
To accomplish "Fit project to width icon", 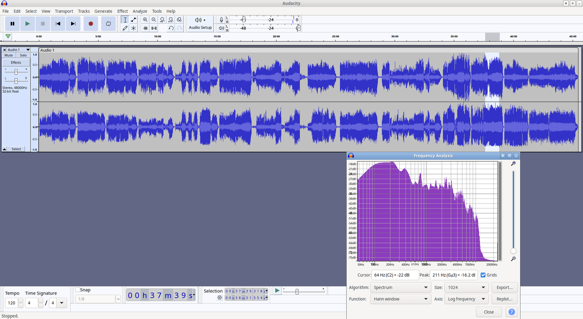I will coord(171,20).
